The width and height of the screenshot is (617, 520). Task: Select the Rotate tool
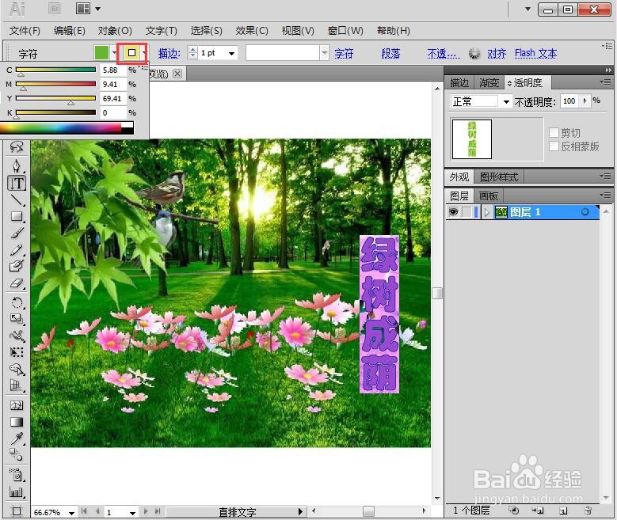[17, 302]
